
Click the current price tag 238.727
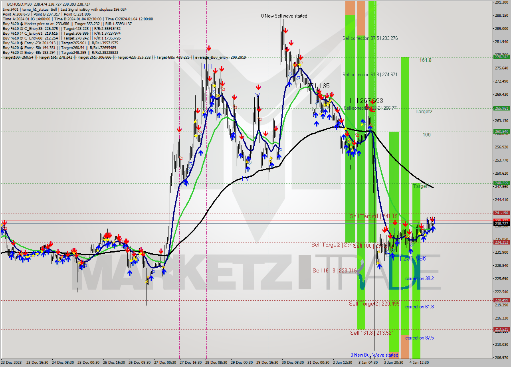(501, 224)
